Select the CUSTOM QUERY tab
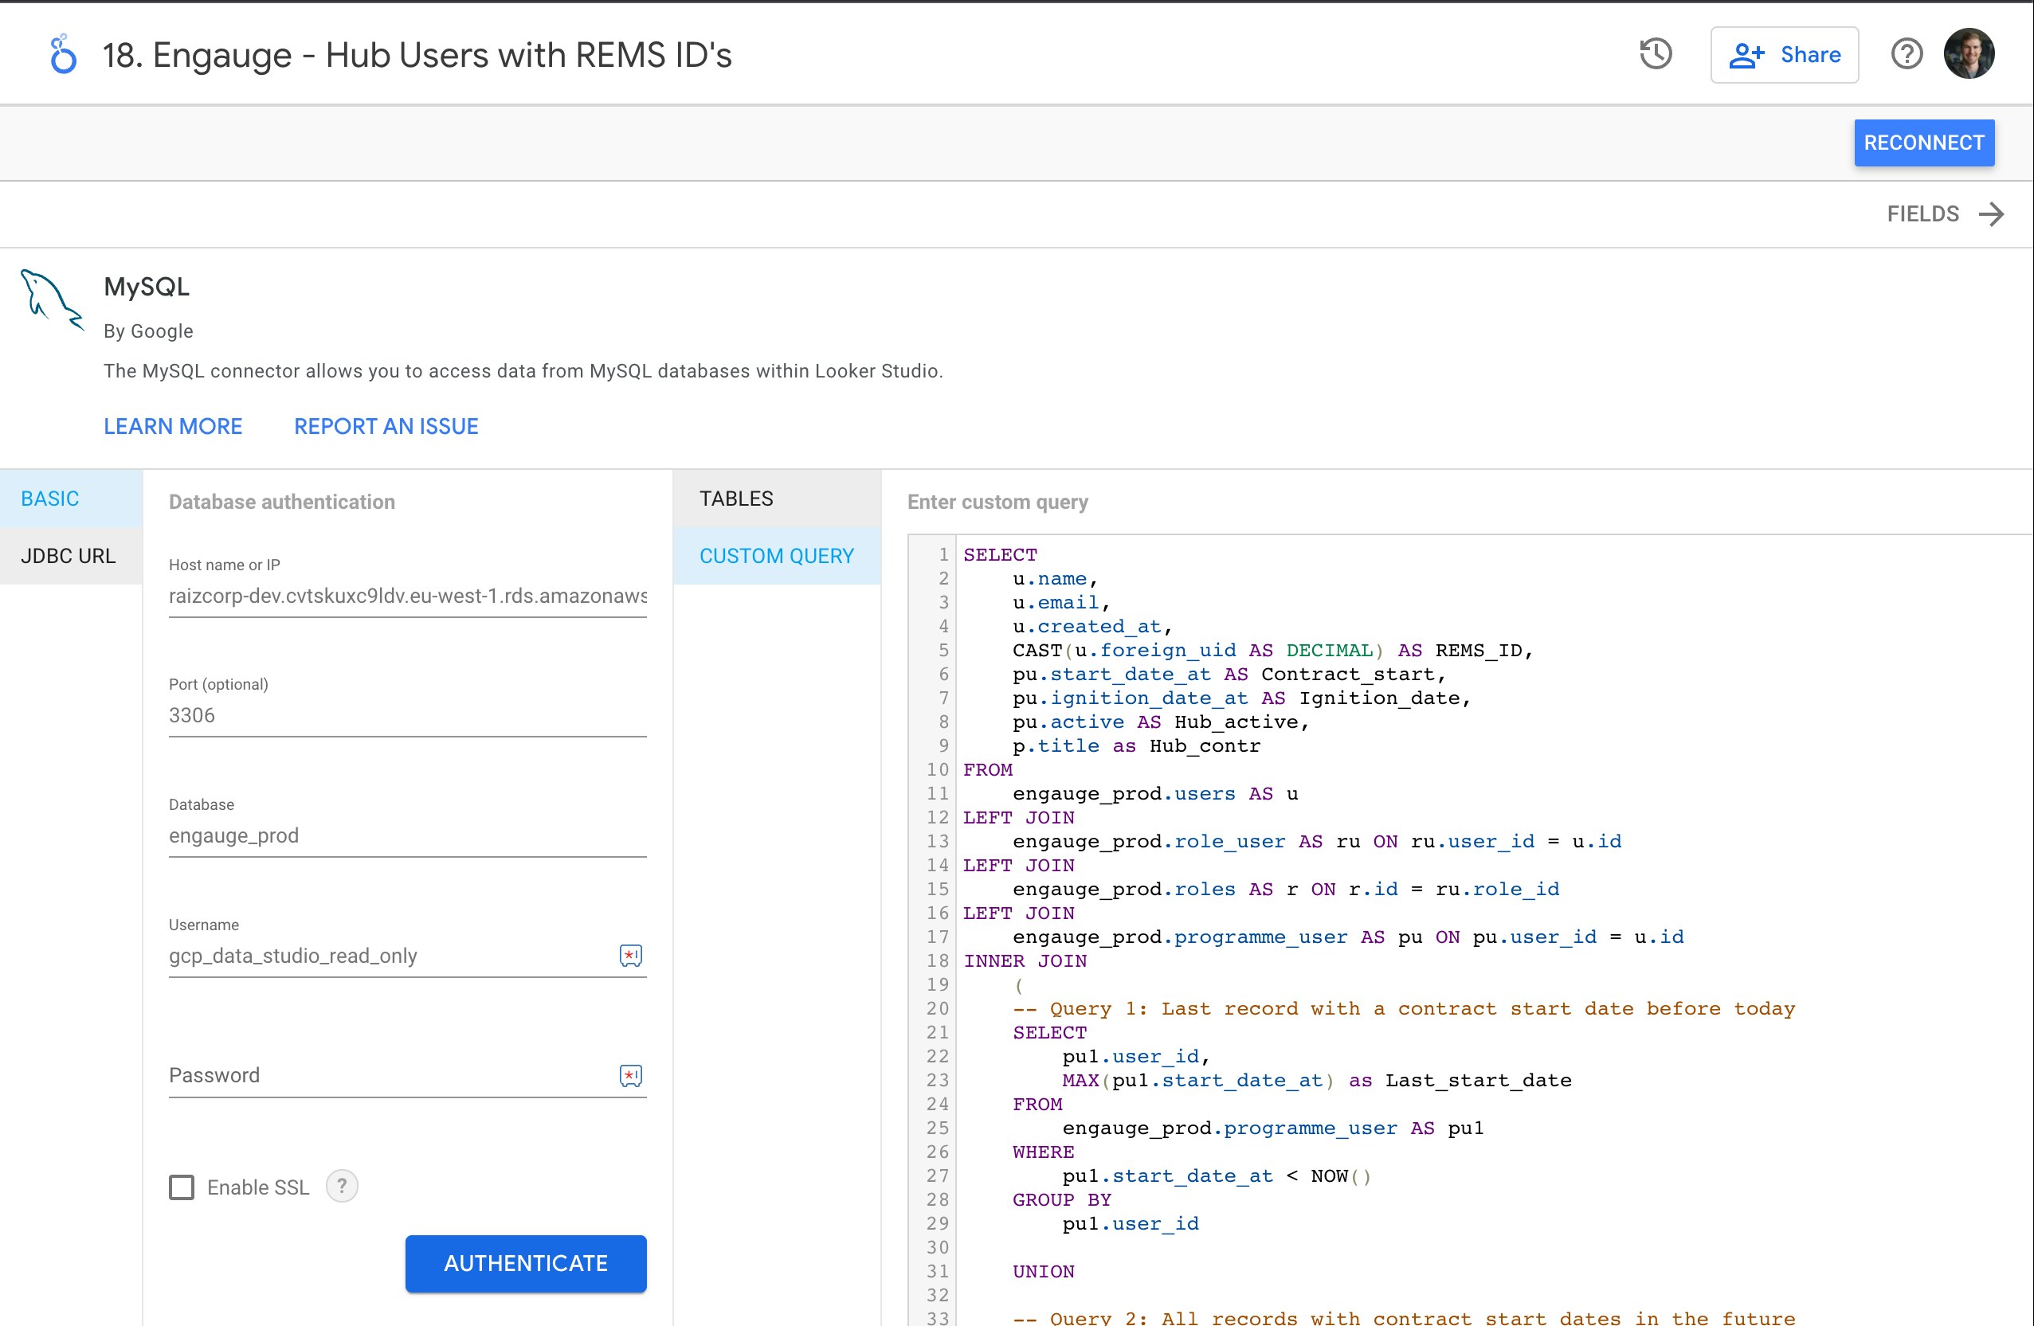The width and height of the screenshot is (2034, 1326). (776, 555)
